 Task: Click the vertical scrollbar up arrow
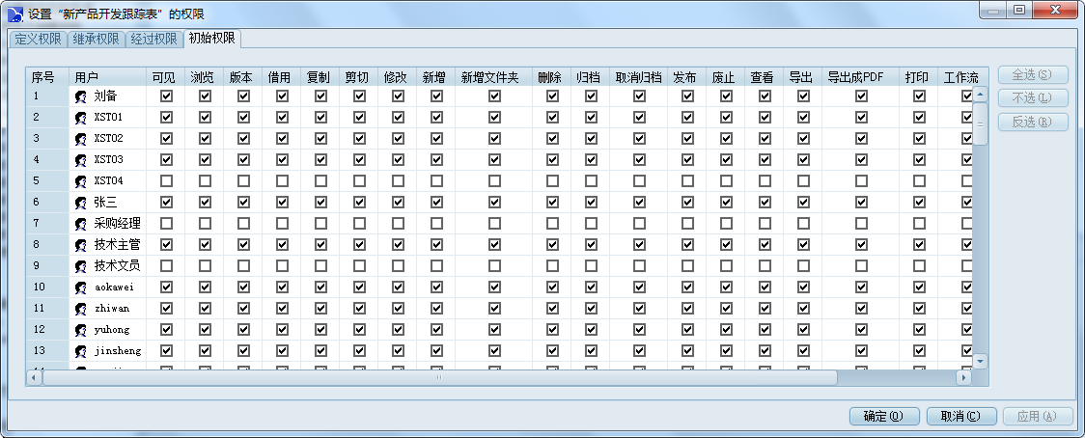981,95
